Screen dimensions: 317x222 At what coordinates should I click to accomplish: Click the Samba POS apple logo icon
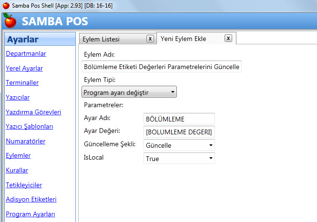click(x=10, y=21)
